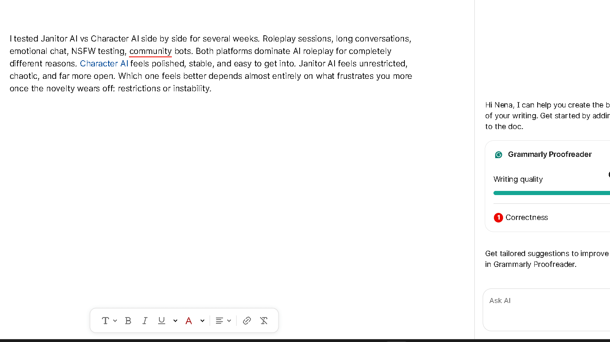Image resolution: width=610 pixels, height=342 pixels.
Task: Place cursor after 'restrictions or instability.'
Action: [212, 88]
